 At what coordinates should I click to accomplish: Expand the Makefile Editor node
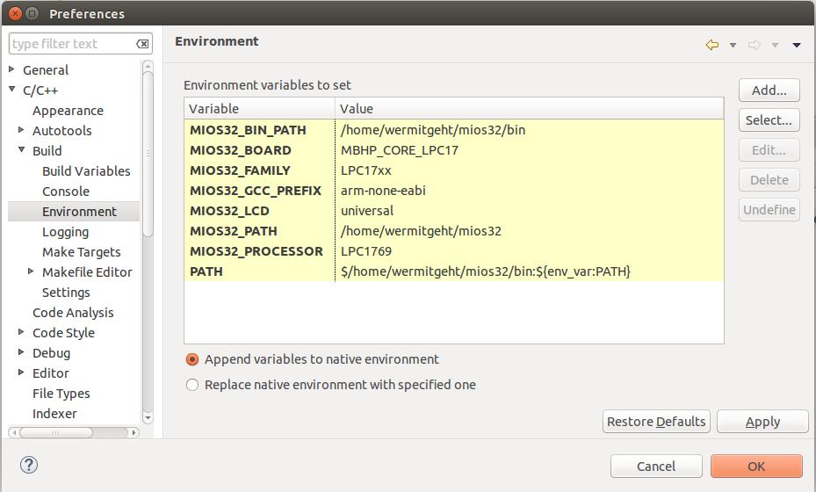pyautogui.click(x=32, y=272)
